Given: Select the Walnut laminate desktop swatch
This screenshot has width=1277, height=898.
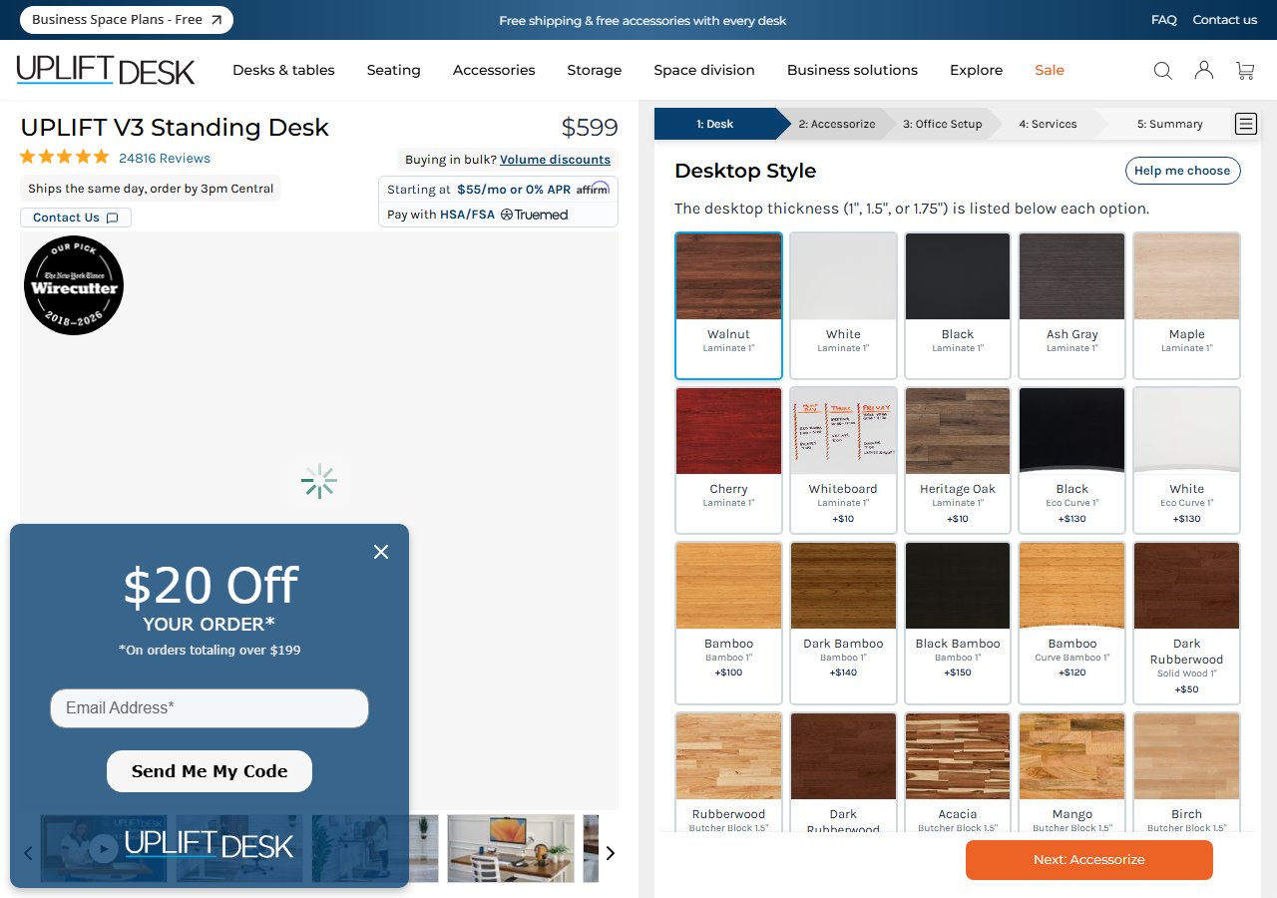Looking at the screenshot, I should coord(728,305).
